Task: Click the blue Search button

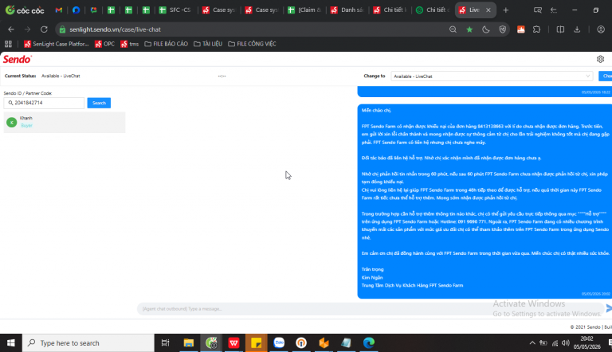Action: 99,103
